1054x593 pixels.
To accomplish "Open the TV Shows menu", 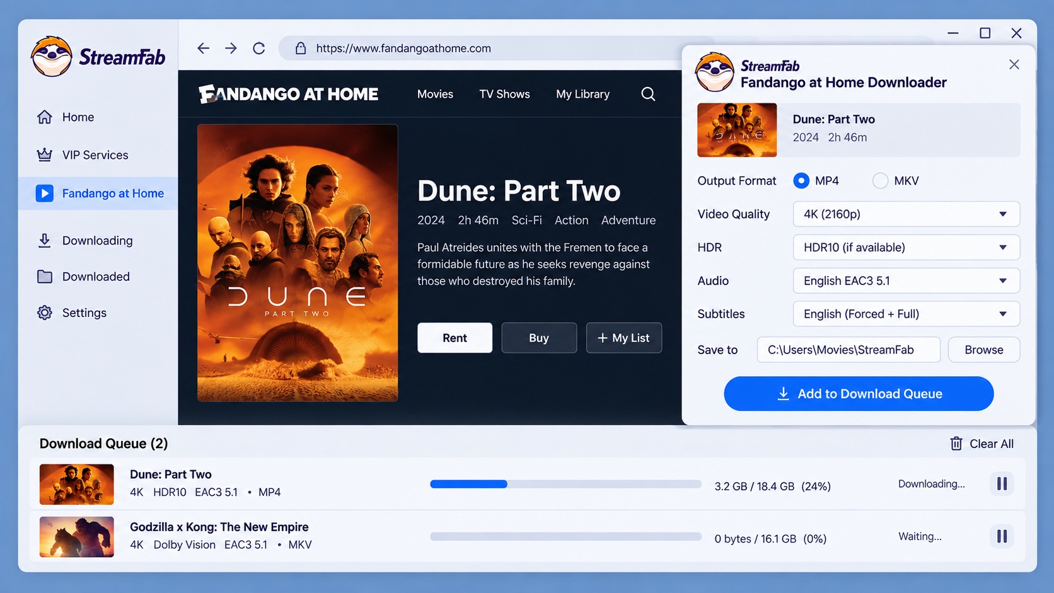I will coord(504,94).
